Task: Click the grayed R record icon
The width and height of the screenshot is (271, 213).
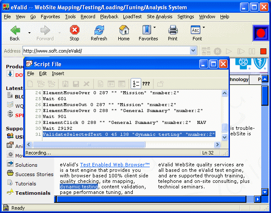Action: (218, 51)
